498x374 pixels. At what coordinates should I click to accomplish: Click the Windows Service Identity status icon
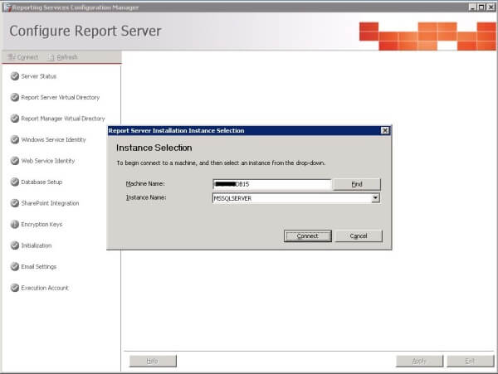[x=15, y=139]
